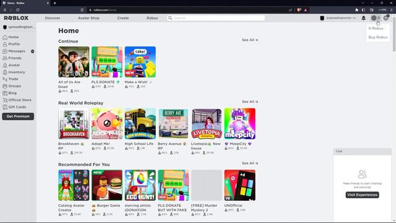
Task: Open the tab search chevron in title bar
Action: 363,3
